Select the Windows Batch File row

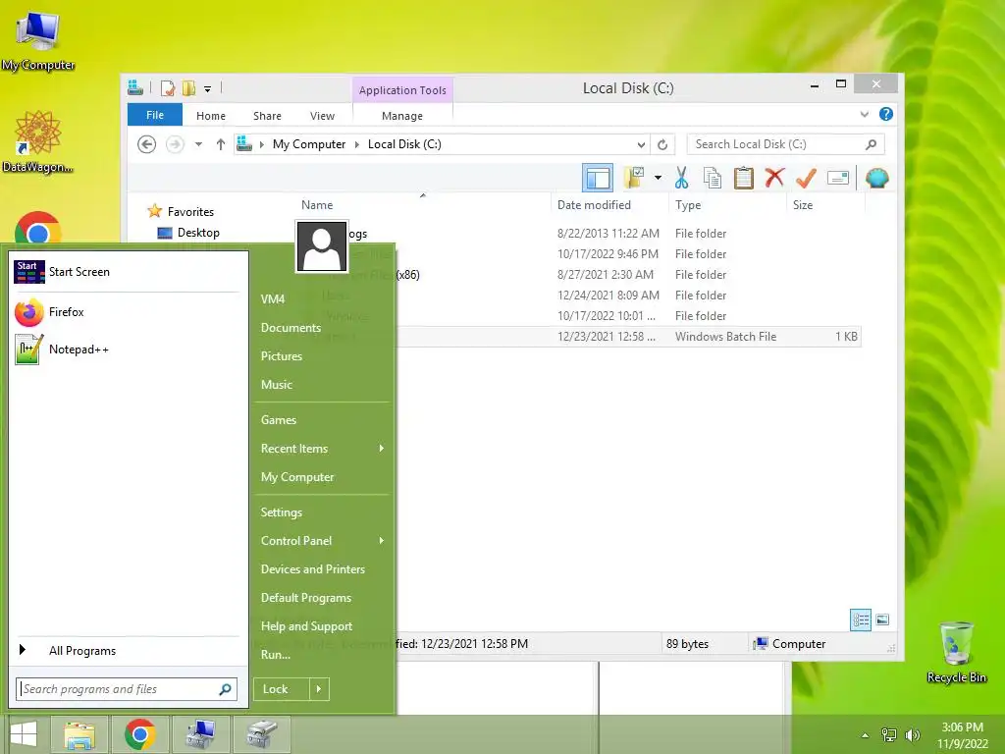pos(628,337)
